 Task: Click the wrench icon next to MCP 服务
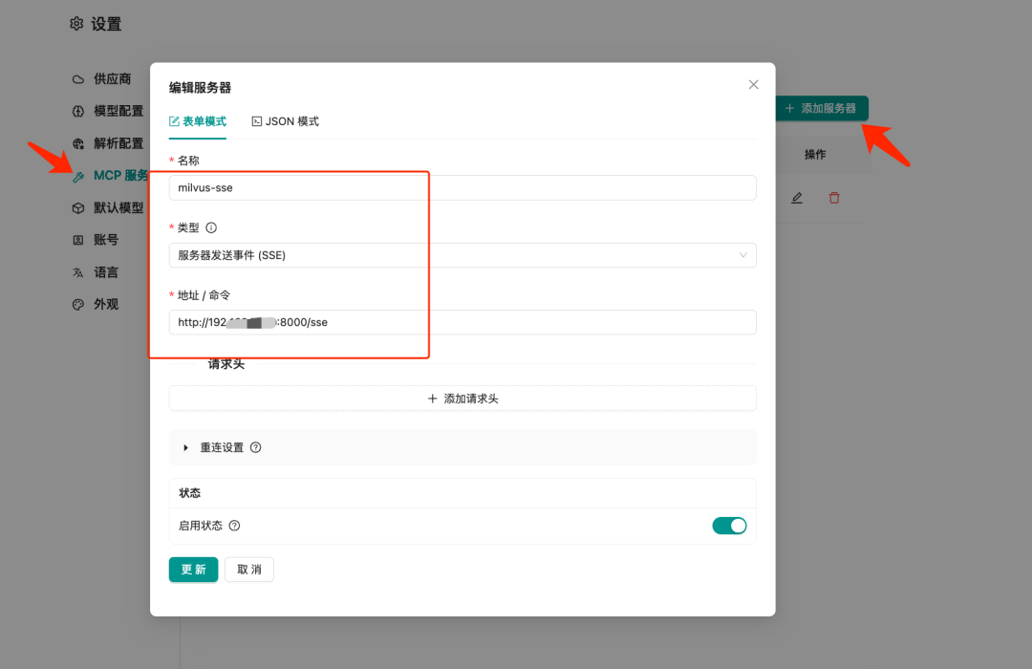(78, 177)
